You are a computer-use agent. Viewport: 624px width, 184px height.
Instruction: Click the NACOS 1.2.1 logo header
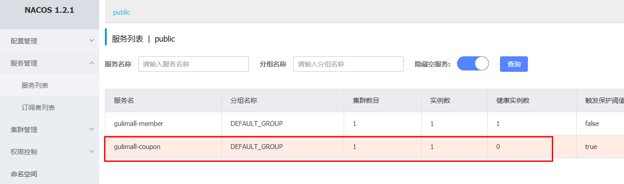(x=49, y=10)
